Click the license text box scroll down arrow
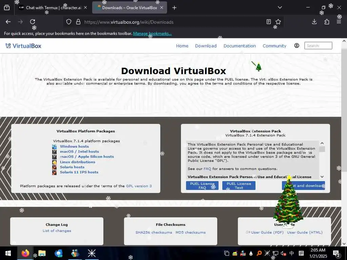Screen dimensions: 347x260 click(322, 176)
